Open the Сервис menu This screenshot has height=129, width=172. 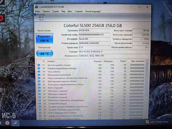click(x=55, y=11)
